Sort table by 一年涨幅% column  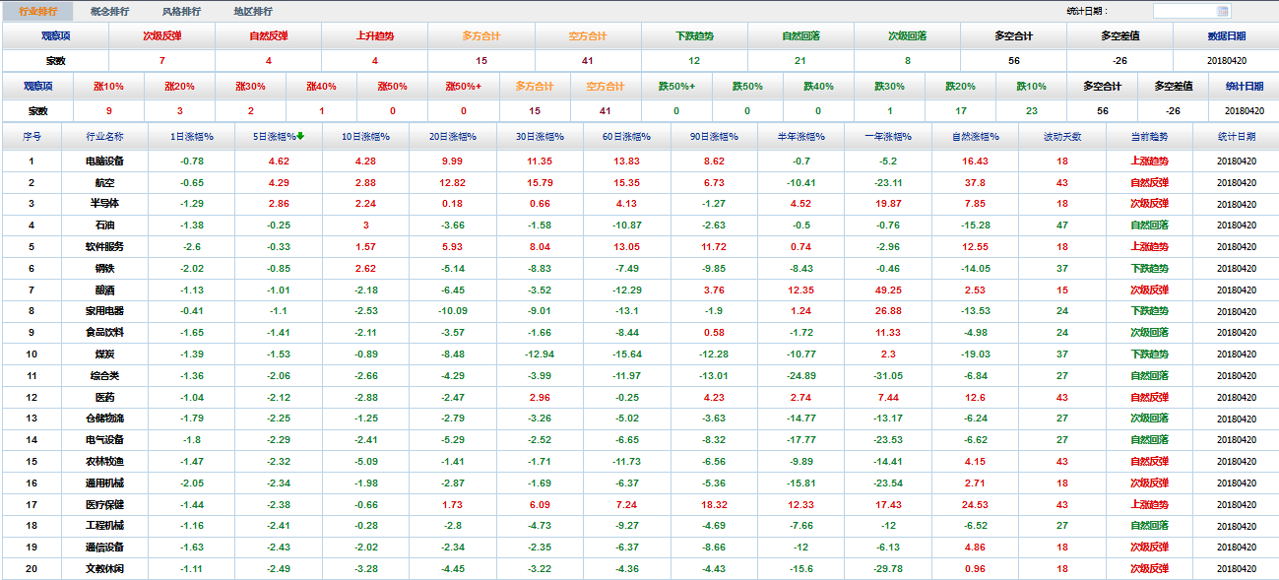click(x=887, y=136)
